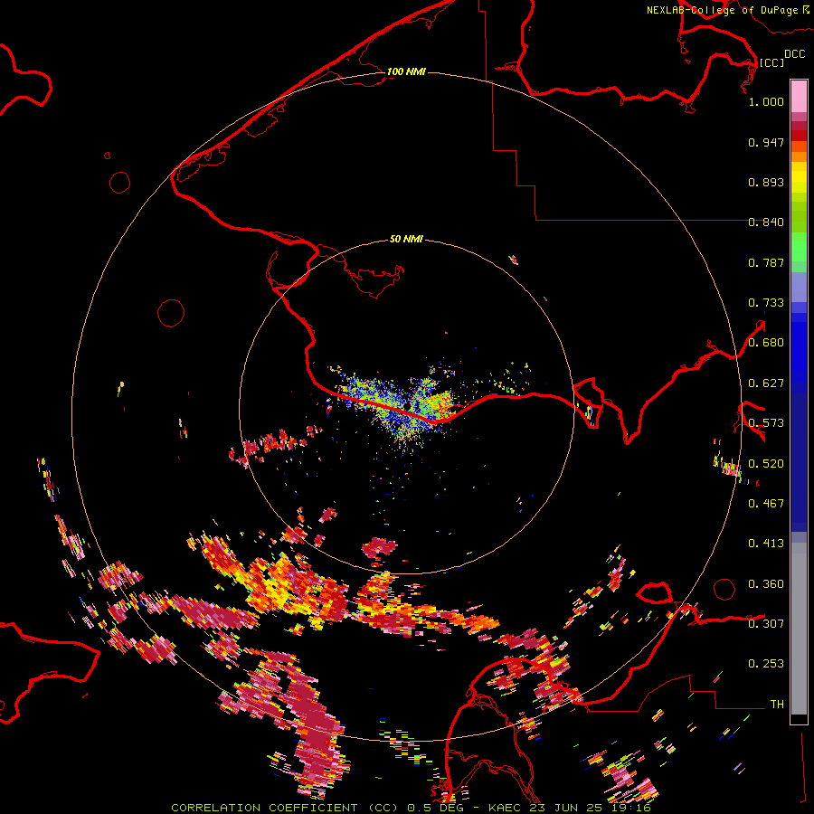
Task: Click the Correlation Coefficient product caption
Action: (411, 808)
